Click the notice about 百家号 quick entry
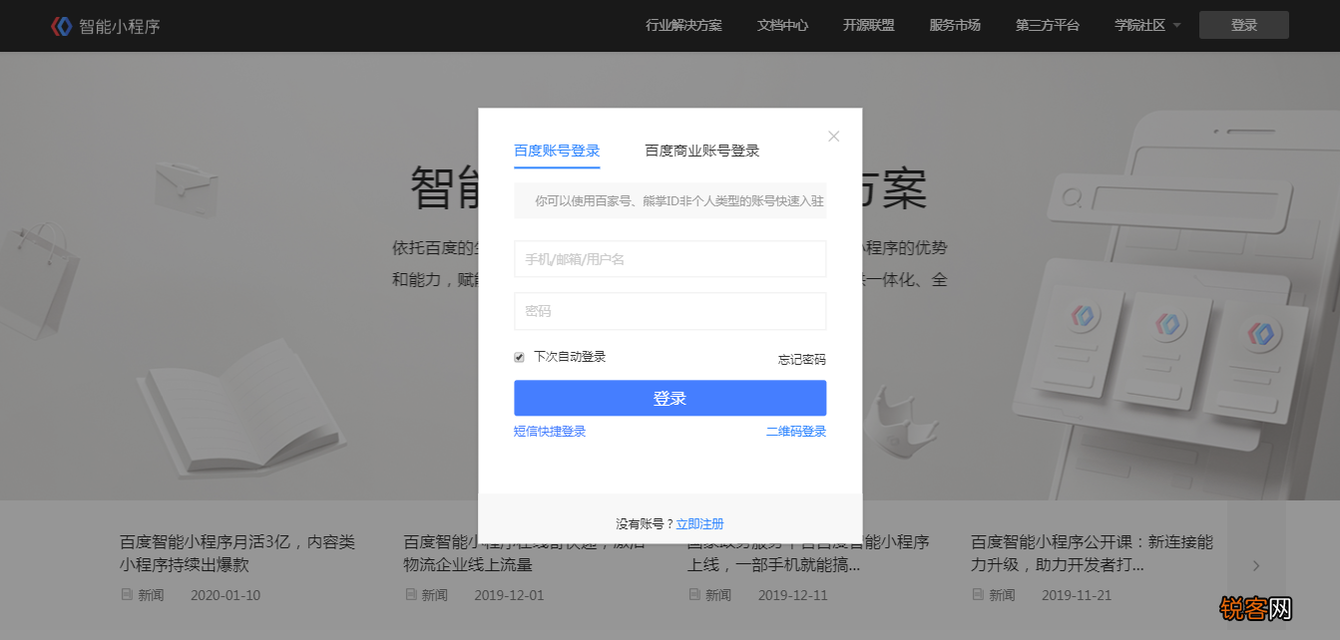1340x640 pixels. [670, 200]
